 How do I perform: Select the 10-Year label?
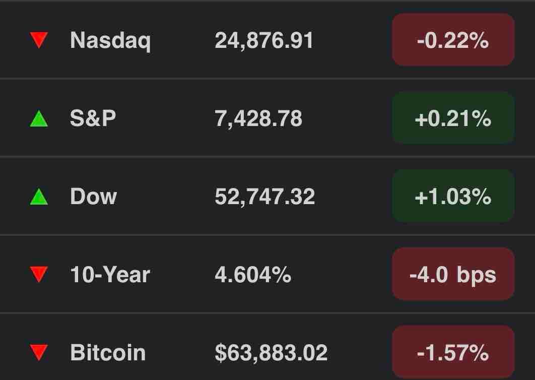[x=110, y=275]
